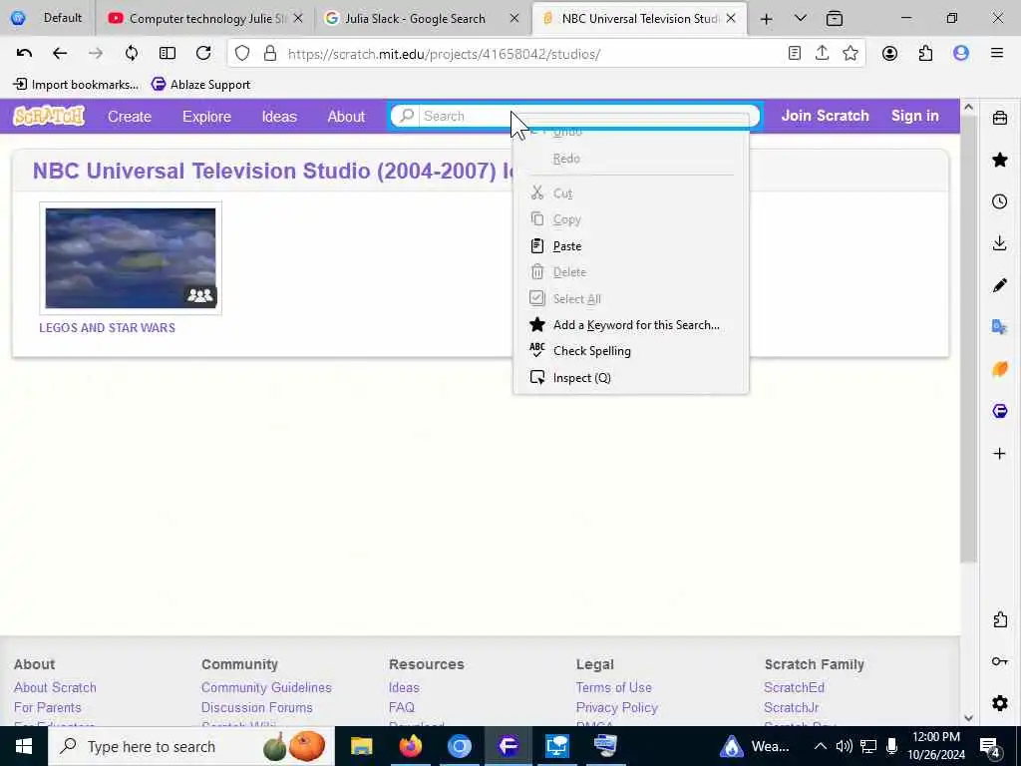This screenshot has height=766, width=1021.
Task: Open the LEGOS AND STAR WARS title link
Action: point(107,327)
